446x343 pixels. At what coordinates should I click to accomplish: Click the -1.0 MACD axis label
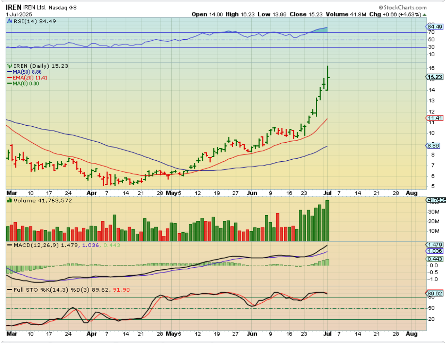pyautogui.click(x=433, y=279)
